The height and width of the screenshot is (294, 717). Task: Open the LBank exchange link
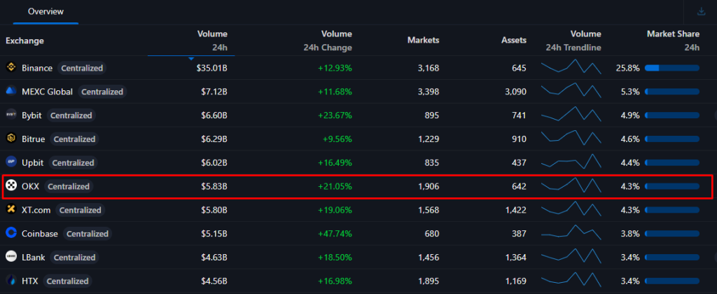point(34,258)
